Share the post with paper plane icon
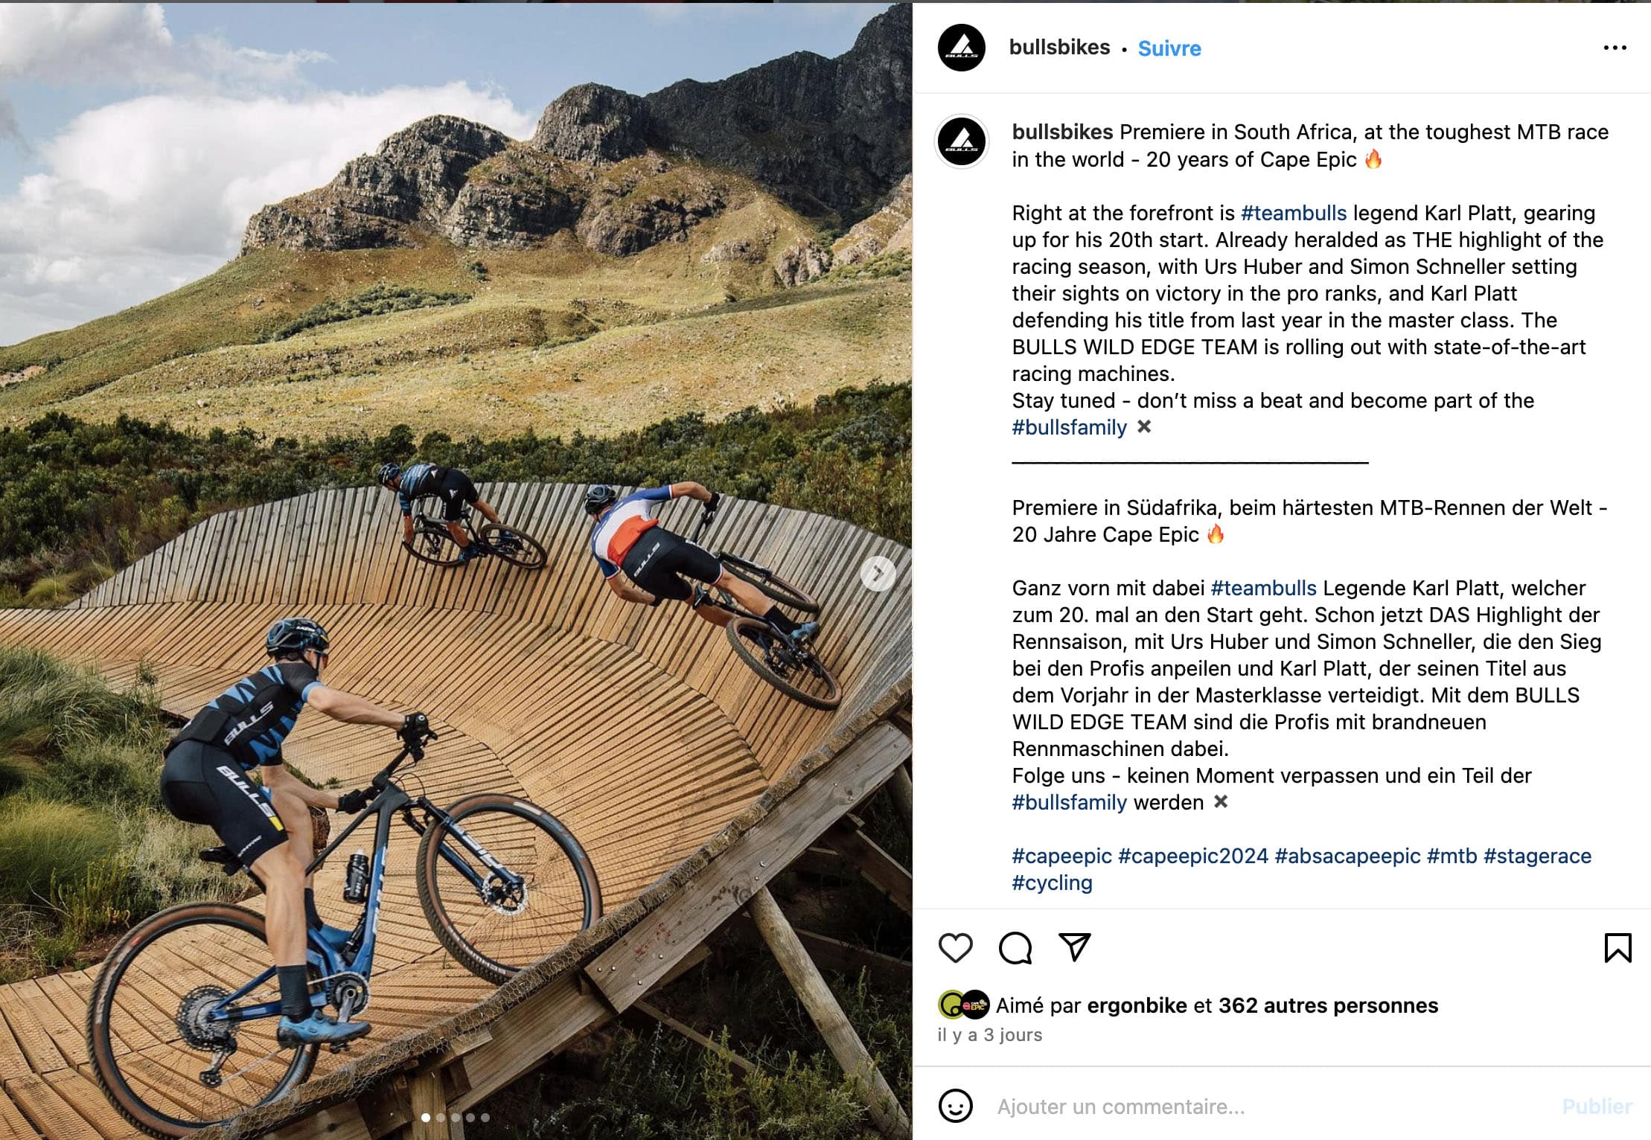The image size is (1651, 1140). tap(1074, 947)
